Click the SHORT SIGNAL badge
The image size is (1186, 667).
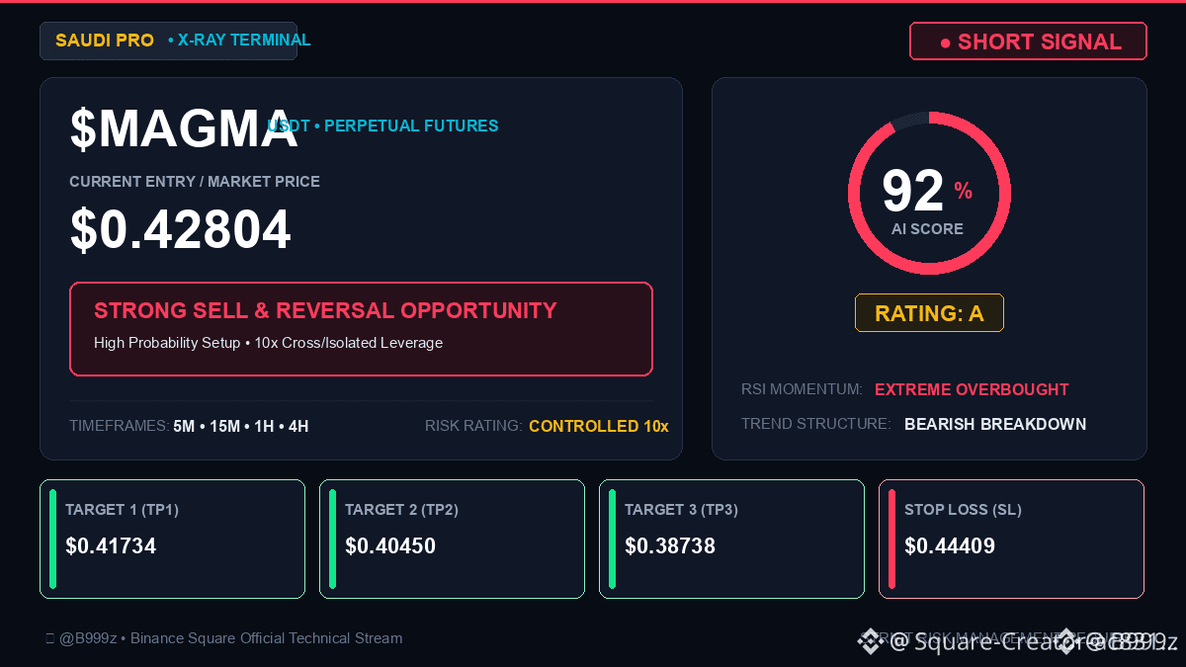pyautogui.click(x=1028, y=42)
